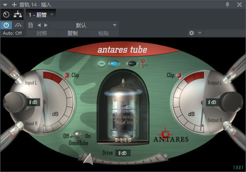246x172 pixels.
Task: Expand the arrow next to gear icon
Action: (x=200, y=33)
